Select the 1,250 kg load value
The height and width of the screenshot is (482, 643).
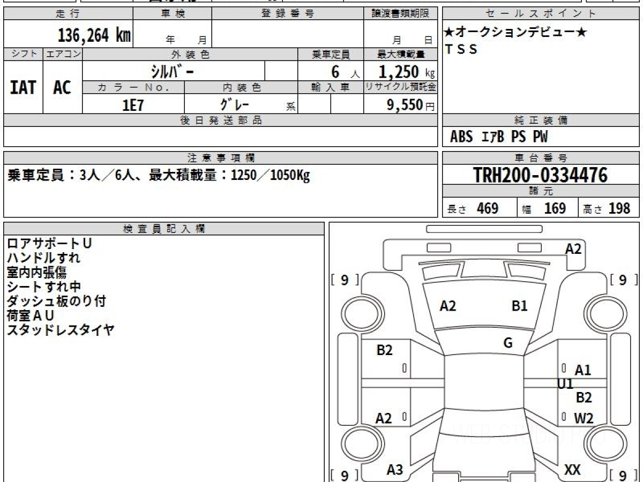coord(407,71)
